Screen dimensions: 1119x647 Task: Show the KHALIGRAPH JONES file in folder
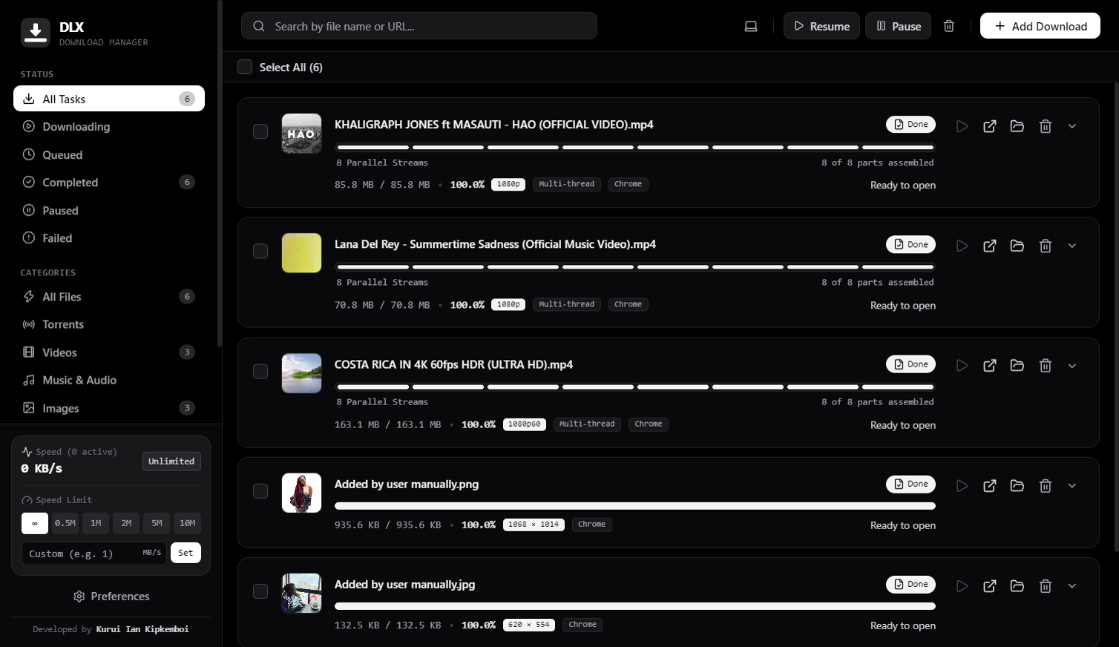(1017, 126)
